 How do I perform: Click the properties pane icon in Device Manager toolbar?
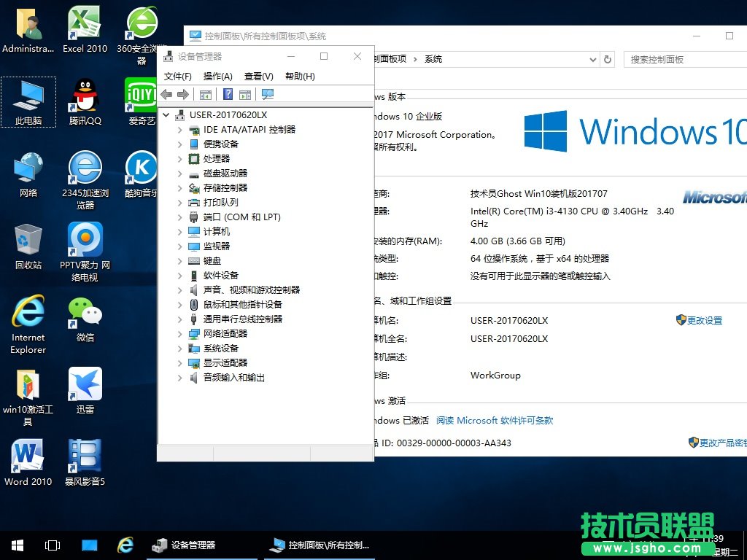pyautogui.click(x=205, y=94)
